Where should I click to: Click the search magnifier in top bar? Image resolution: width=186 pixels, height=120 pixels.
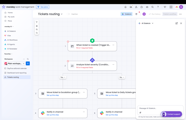point(153,7)
